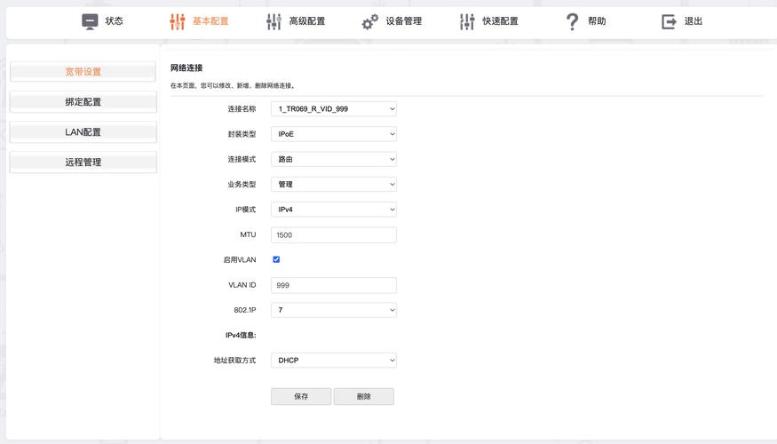Uncheck the 启用VLAN checkbox

[276, 259]
